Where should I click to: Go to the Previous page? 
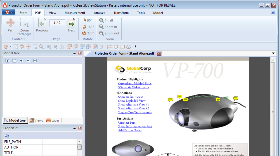coord(42,25)
